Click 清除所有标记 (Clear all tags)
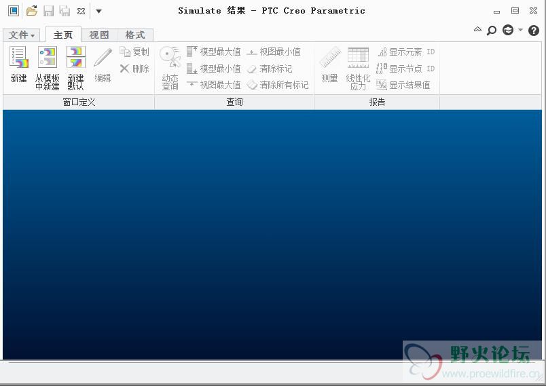 tap(277, 85)
